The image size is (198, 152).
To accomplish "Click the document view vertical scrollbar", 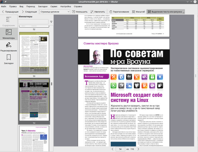I will click(x=196, y=76).
